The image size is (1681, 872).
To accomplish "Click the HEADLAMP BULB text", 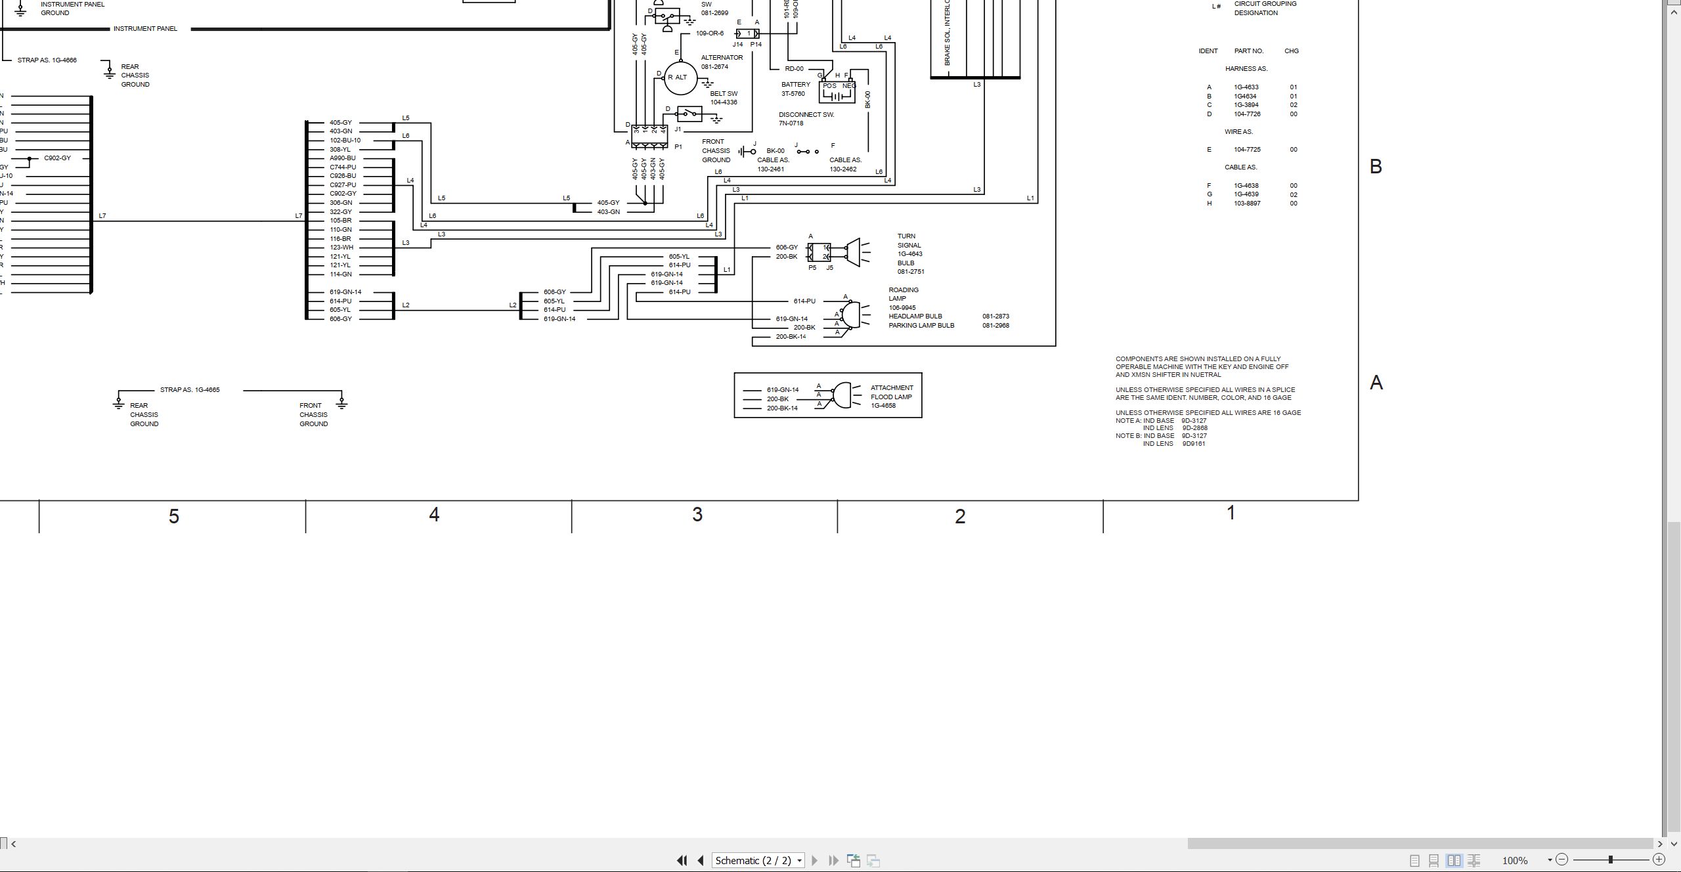I will pos(915,316).
